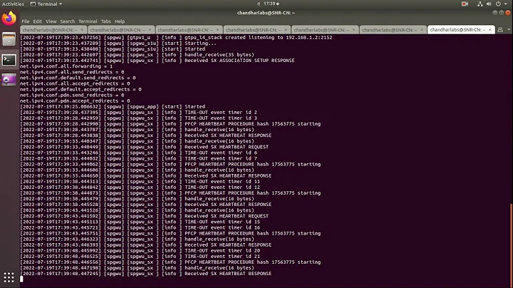513x288 pixels.
Task: Click 'TIME-OUT event timer id 16' line
Action: [140, 227]
